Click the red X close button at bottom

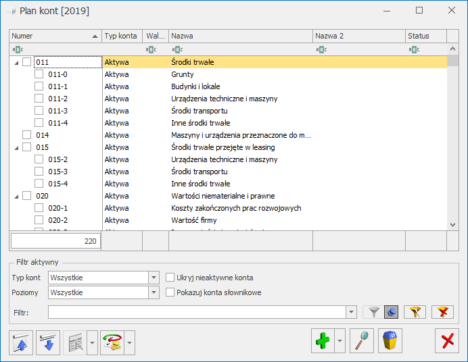[446, 341]
